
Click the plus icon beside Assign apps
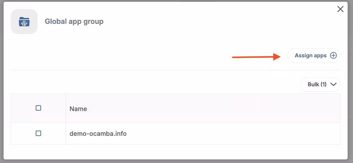[x=333, y=56]
